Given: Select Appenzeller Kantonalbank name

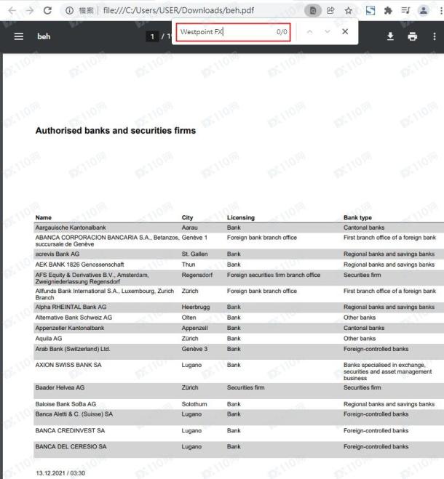Looking at the screenshot, I should [x=70, y=328].
